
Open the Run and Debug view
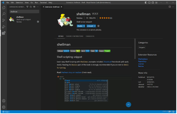coord(4,27)
